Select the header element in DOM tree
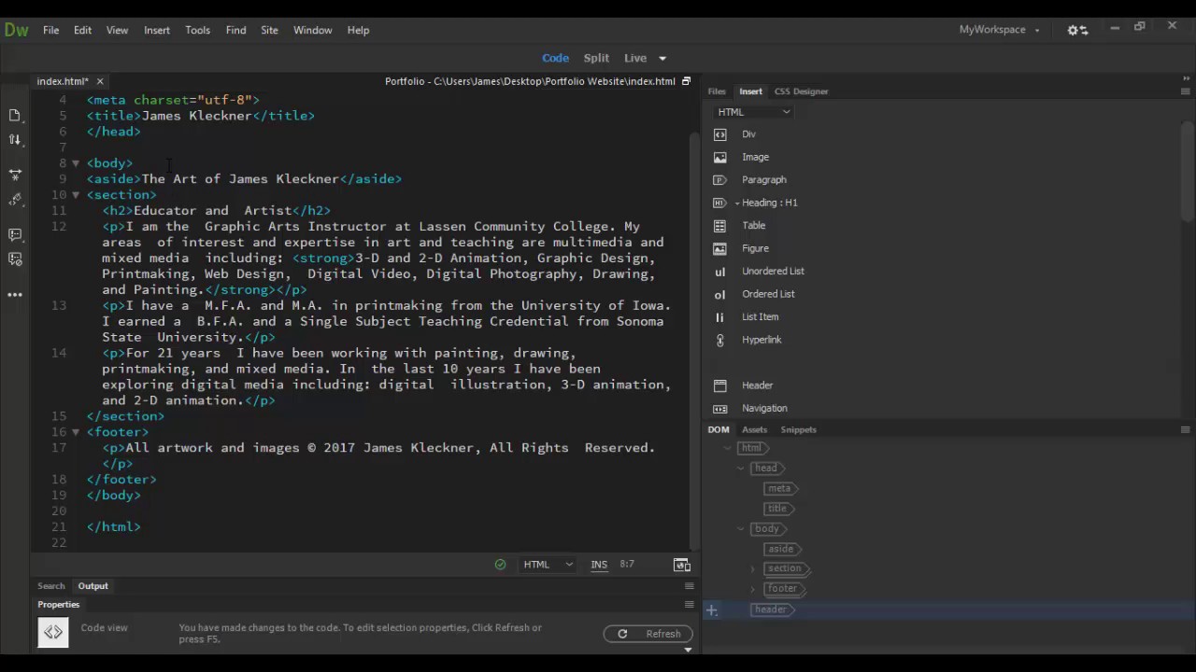Viewport: 1196px width, 672px height. [771, 609]
